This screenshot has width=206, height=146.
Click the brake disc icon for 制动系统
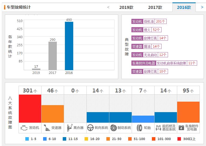[x=114, y=128]
